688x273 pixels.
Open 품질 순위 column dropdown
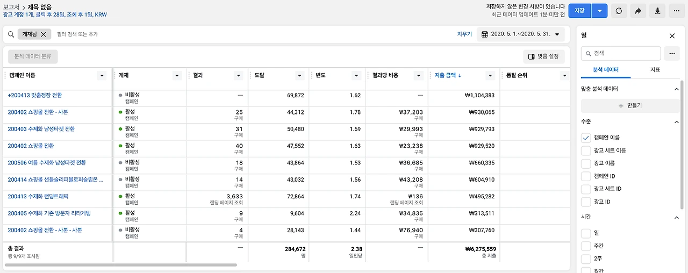click(x=564, y=76)
